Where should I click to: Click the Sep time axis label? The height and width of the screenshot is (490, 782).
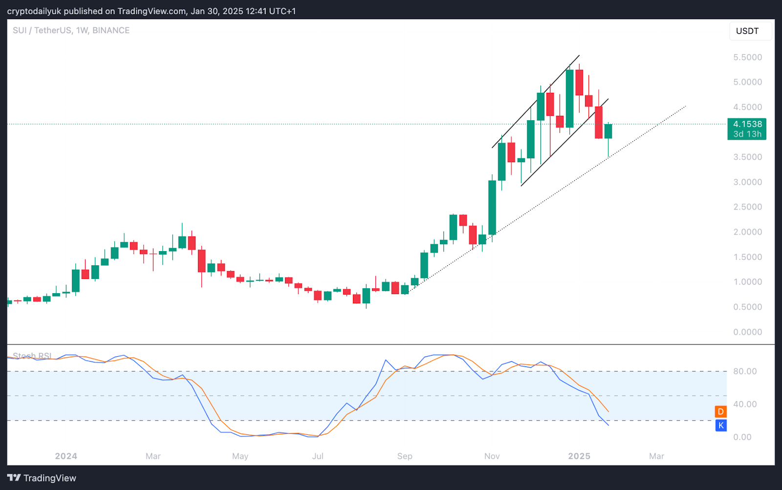tap(405, 456)
